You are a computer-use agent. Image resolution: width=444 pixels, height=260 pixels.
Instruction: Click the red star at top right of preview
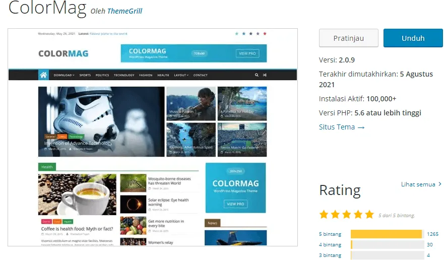265,34
